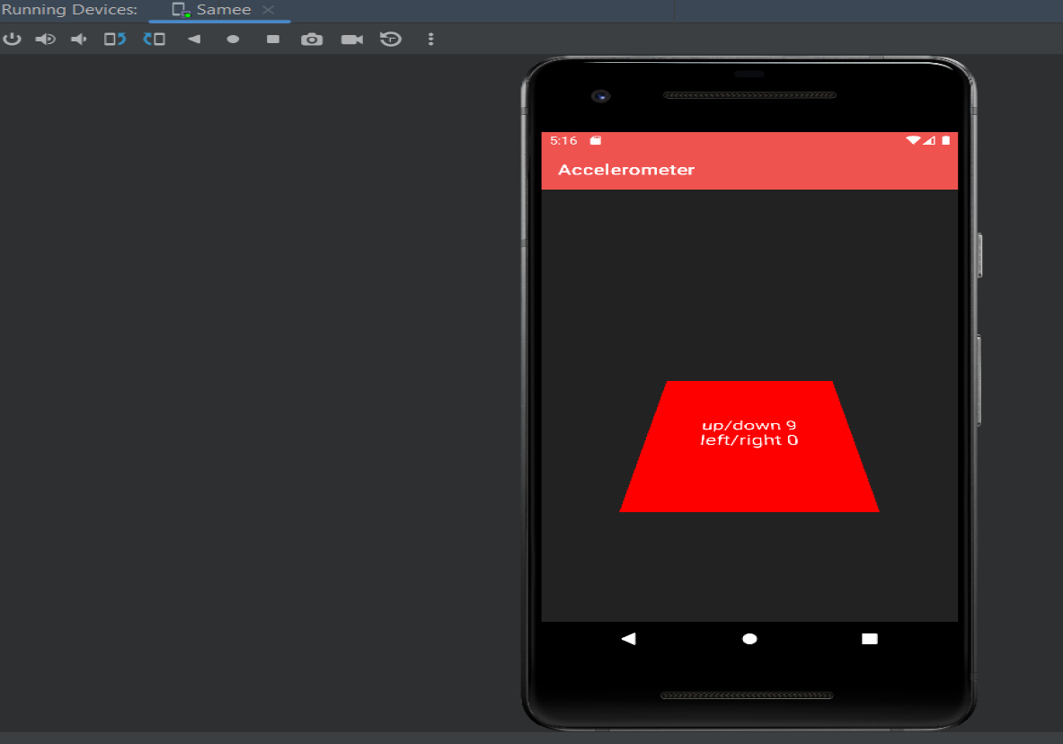Click the phone's side power button
This screenshot has width=1063, height=744.
pyautogui.click(x=979, y=255)
